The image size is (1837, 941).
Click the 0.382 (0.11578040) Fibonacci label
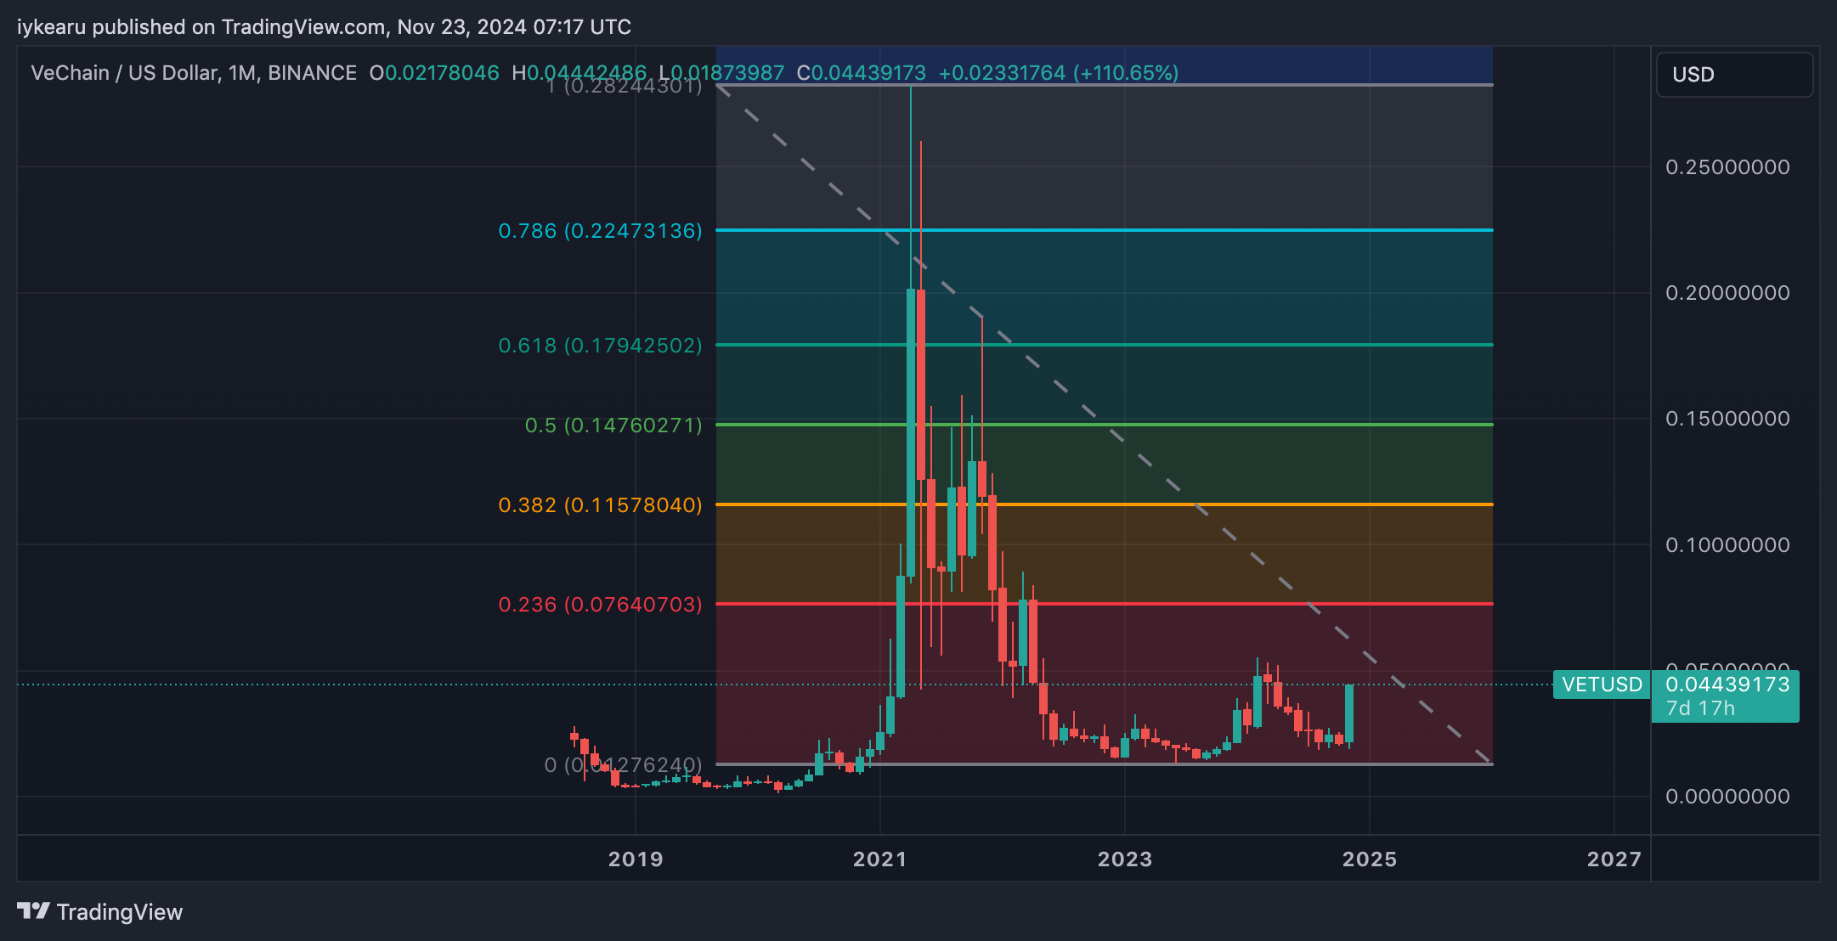click(x=600, y=505)
